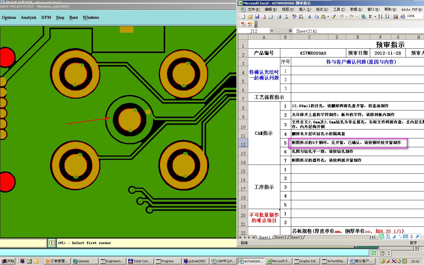The width and height of the screenshot is (424, 265).
Task: Open the Windows menu in Genesis
Action: [x=91, y=17]
